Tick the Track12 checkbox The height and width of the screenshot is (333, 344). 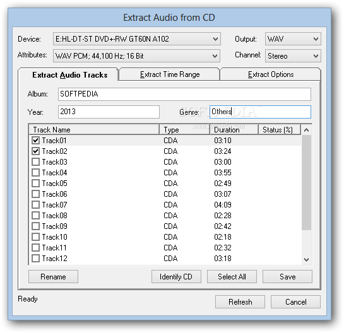click(35, 259)
